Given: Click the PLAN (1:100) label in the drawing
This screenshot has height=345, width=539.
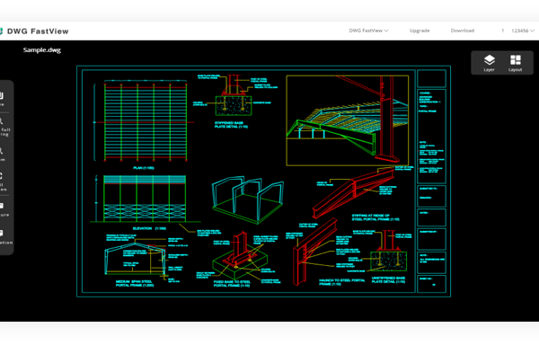Looking at the screenshot, I should coord(144,168).
